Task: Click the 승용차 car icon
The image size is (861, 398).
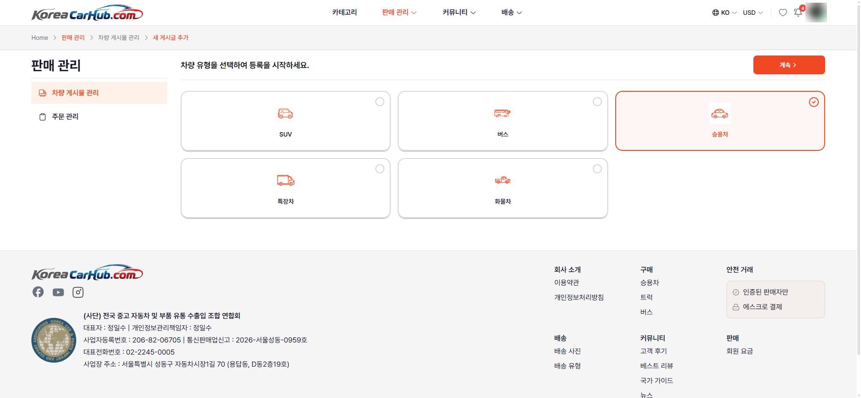Action: pyautogui.click(x=720, y=114)
